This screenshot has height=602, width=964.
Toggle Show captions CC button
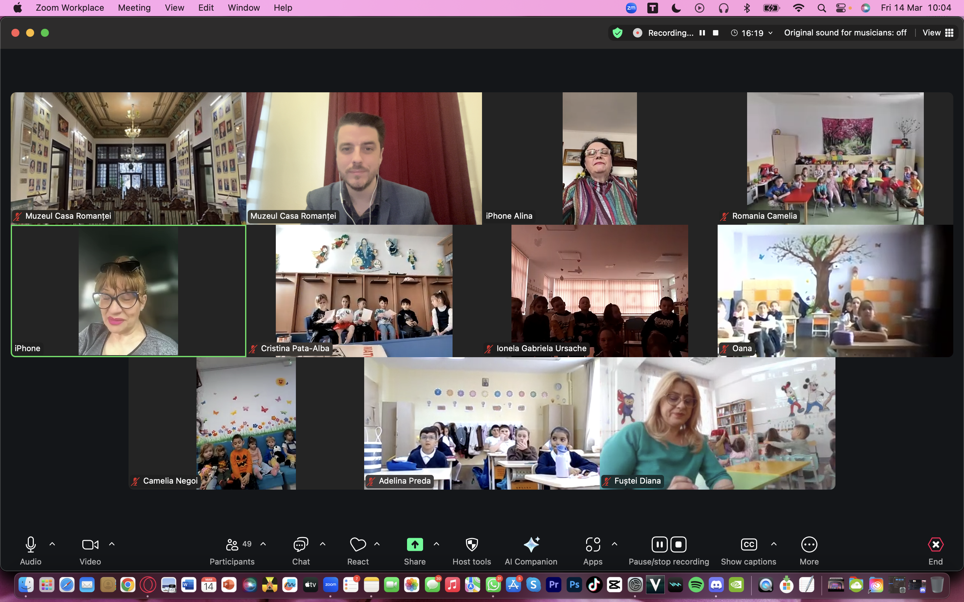[x=748, y=544]
